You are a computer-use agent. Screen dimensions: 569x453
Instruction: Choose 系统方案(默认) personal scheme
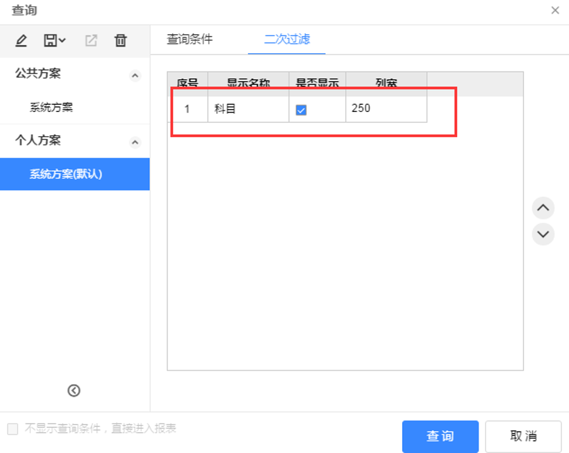point(66,175)
